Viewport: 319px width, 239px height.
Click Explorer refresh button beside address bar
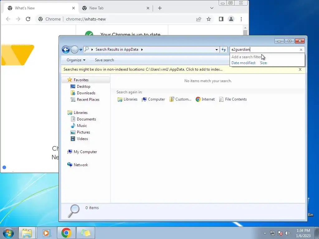pos(224,49)
